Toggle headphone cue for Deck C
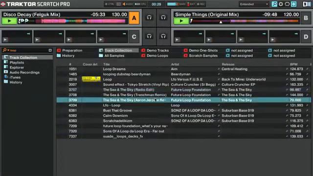This screenshot has height=176, width=313. tap(149, 36)
